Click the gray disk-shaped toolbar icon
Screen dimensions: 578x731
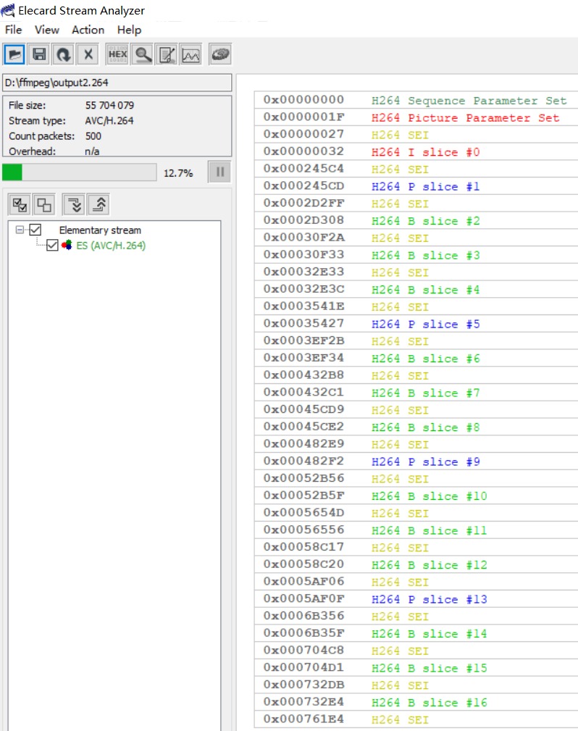point(220,54)
